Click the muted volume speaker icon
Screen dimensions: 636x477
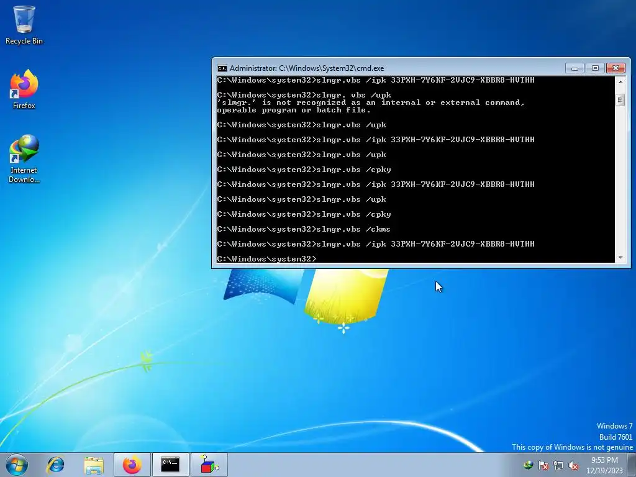[x=573, y=465]
